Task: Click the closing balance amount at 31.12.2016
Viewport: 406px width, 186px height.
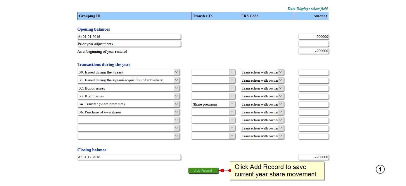Action: tap(313, 157)
